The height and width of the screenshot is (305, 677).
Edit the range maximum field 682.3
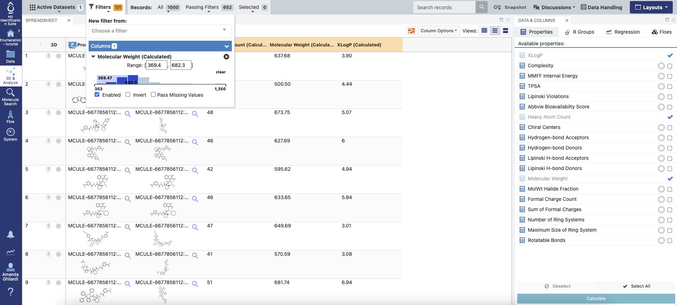(180, 65)
